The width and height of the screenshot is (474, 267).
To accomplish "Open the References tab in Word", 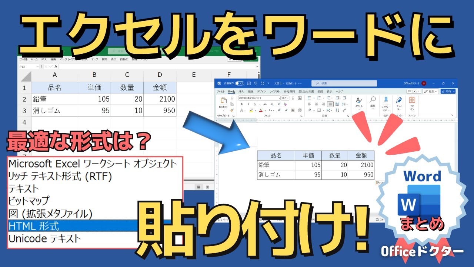I will pyautogui.click(x=290, y=92).
